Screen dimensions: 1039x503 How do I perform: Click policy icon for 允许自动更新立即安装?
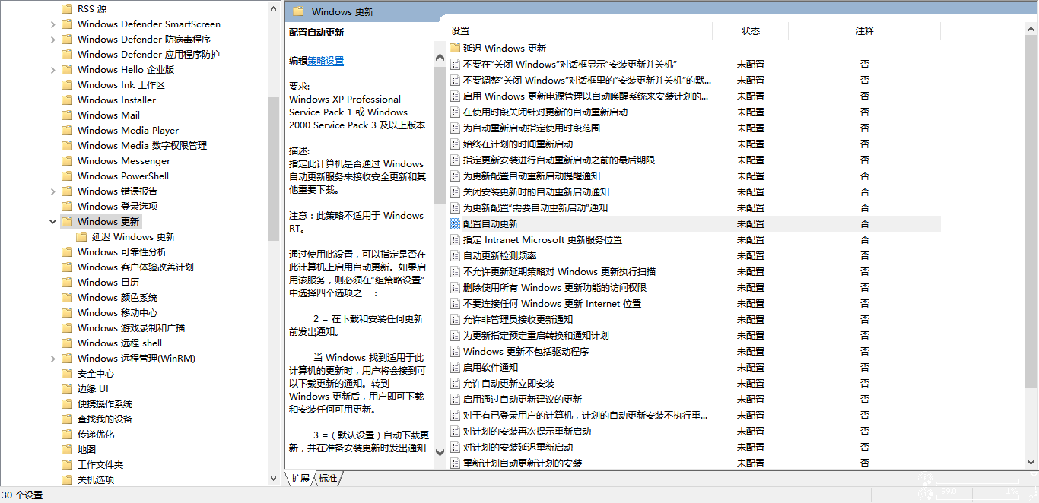tap(455, 384)
